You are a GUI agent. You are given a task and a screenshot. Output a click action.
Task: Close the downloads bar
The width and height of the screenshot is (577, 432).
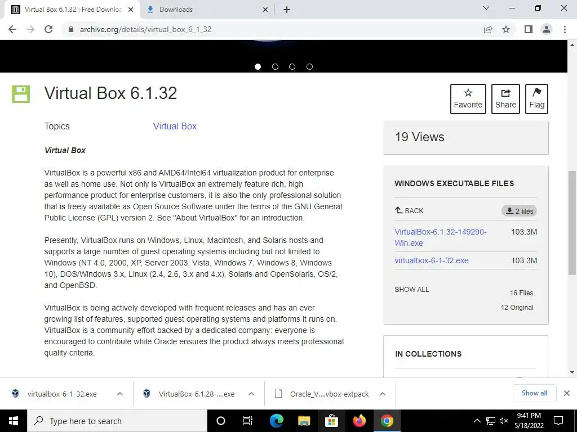pyautogui.click(x=567, y=393)
